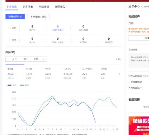This screenshot has width=149, height=135.
Task: Click the orange warning icon in 我的账户
Action: (129, 29)
